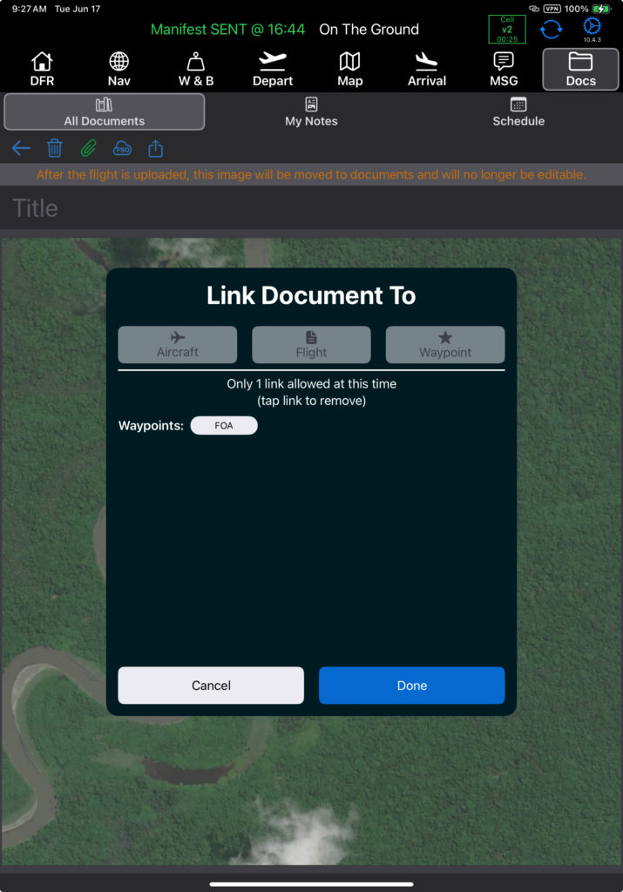The image size is (623, 892).
Task: Open the DFR home tab
Action: (x=42, y=70)
